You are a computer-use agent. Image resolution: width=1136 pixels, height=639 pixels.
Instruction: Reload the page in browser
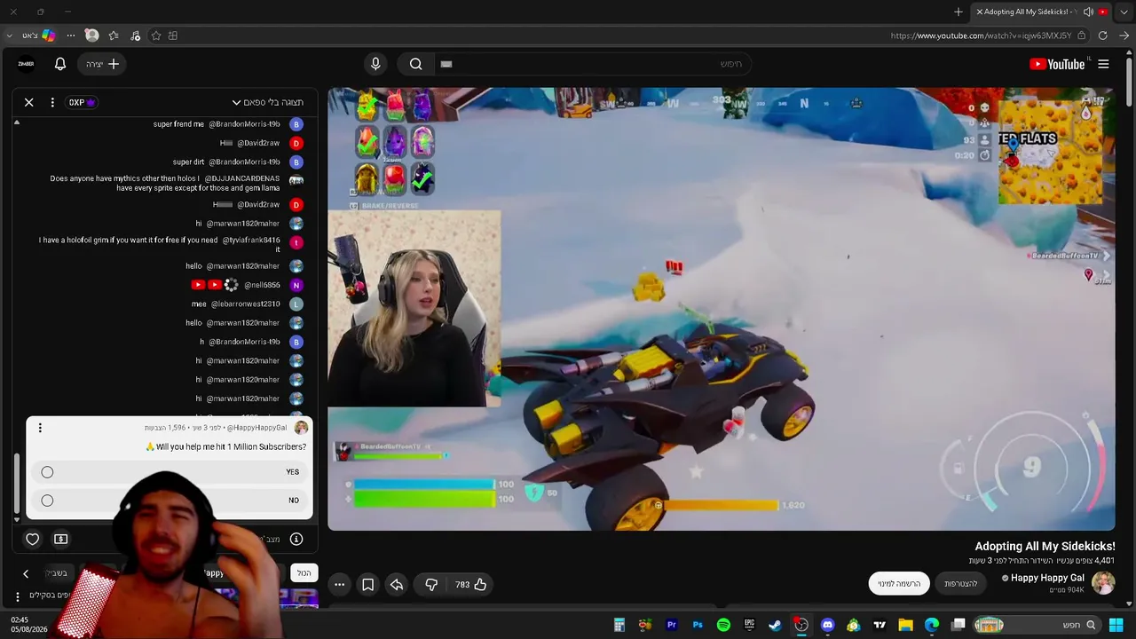click(x=1102, y=35)
